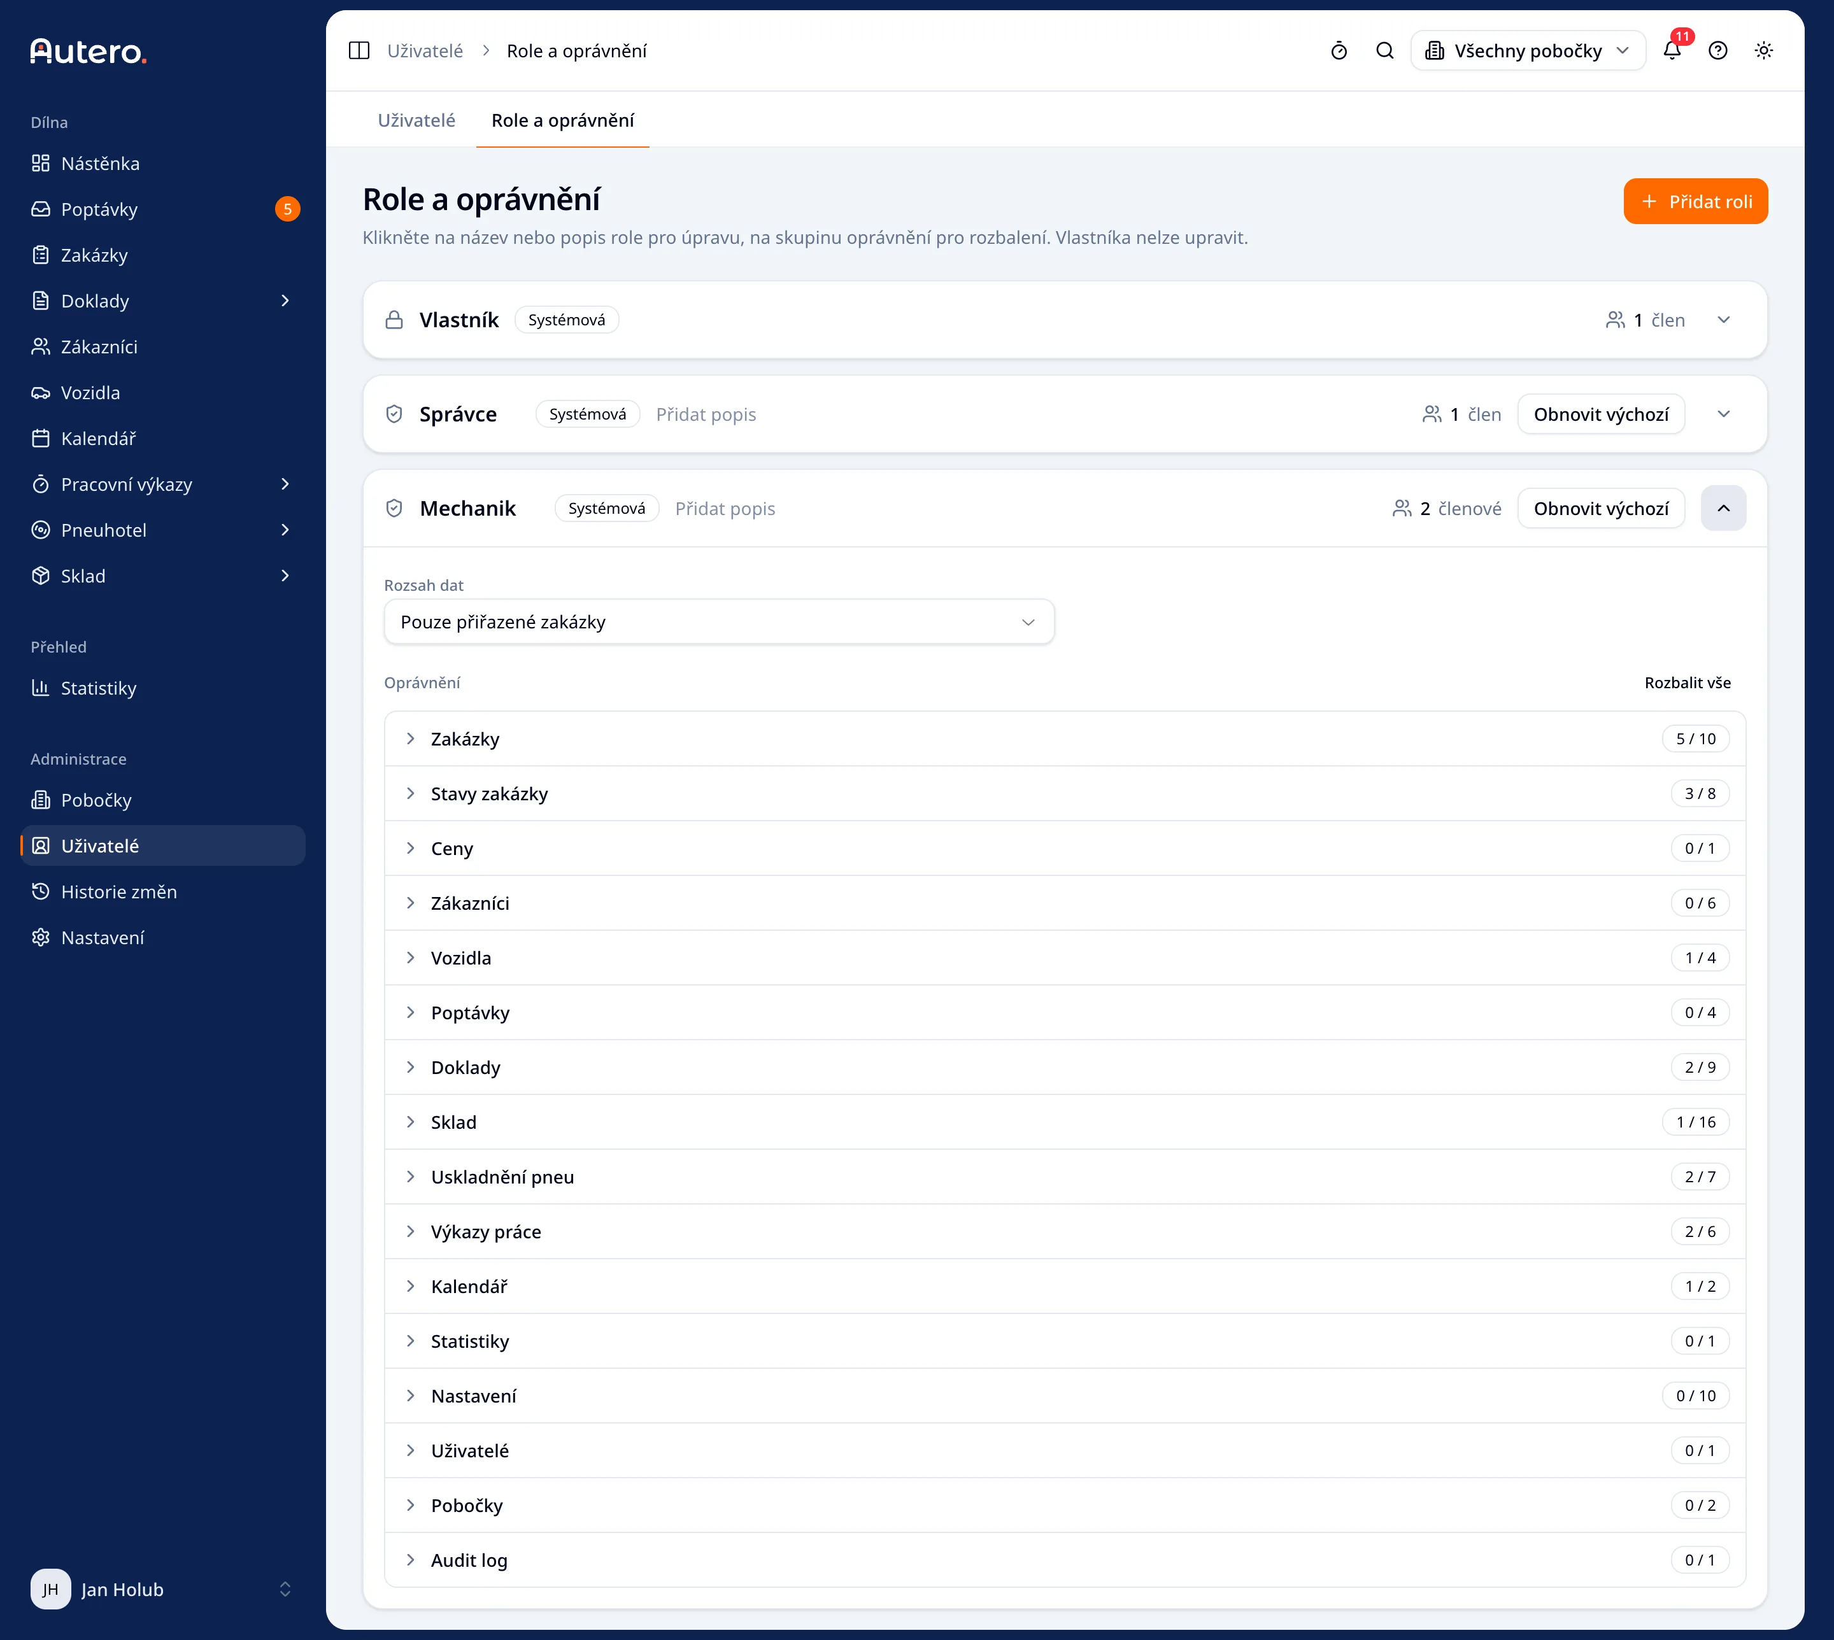Go to Nástěnka in sidebar
Screen dimensions: 1834x1640
[163, 163]
